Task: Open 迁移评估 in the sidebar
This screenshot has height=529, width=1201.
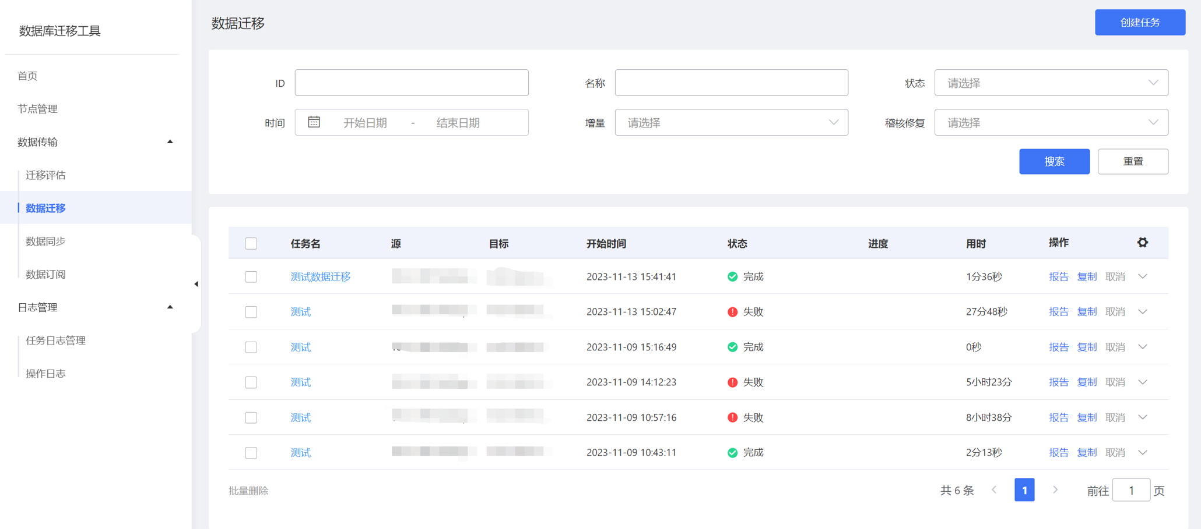Action: point(45,175)
